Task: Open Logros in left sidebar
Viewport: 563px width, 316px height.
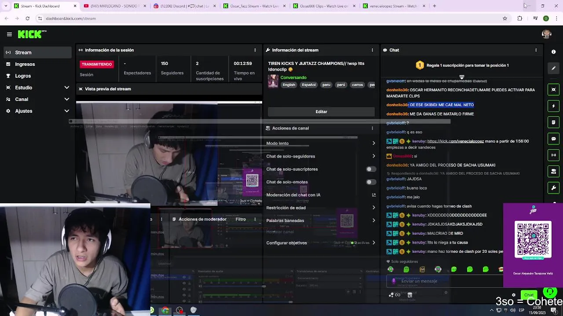Action: pos(37,76)
